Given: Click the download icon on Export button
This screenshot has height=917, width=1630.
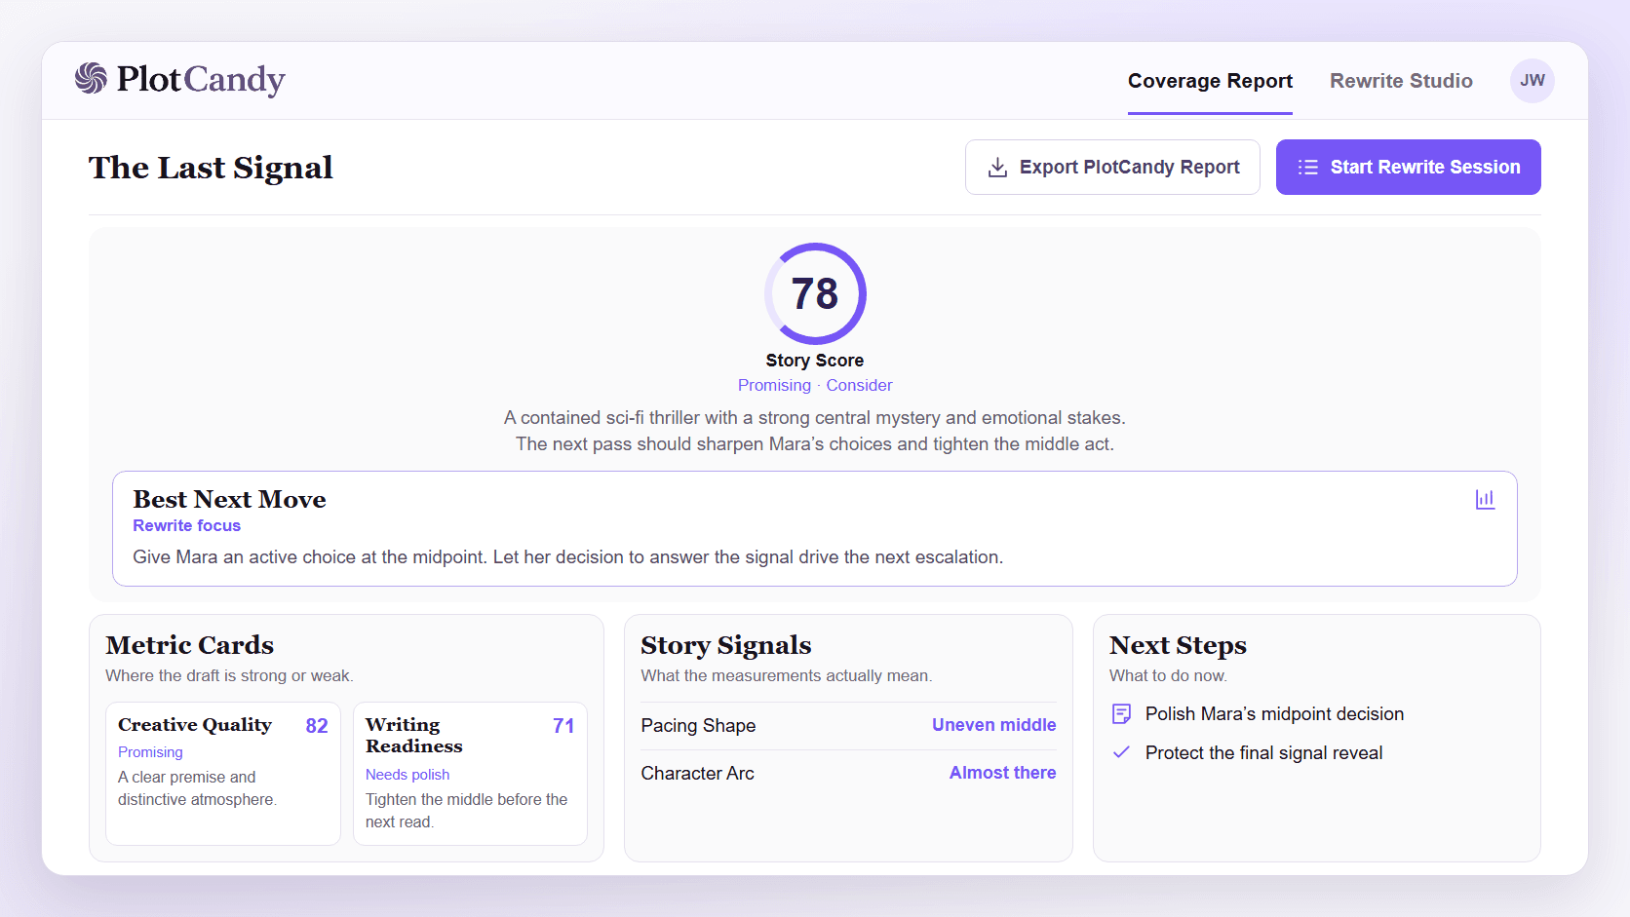Looking at the screenshot, I should [x=997, y=168].
